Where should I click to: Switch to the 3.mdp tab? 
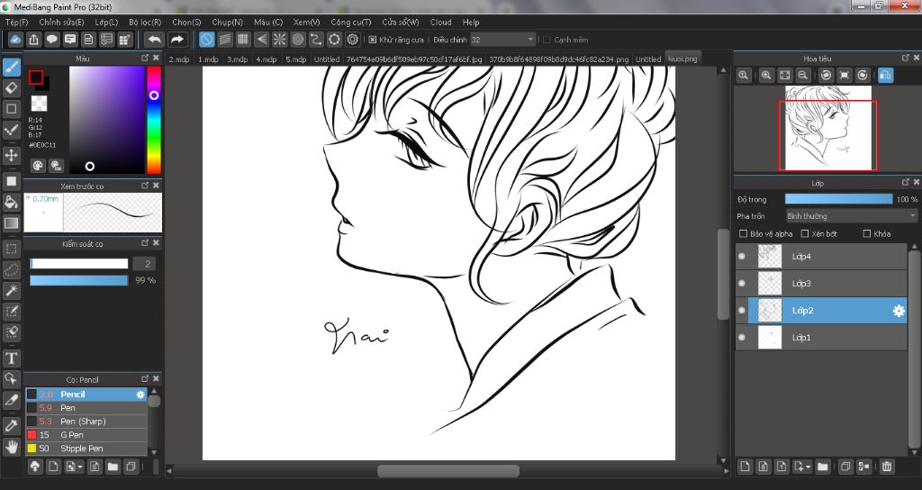[238, 59]
